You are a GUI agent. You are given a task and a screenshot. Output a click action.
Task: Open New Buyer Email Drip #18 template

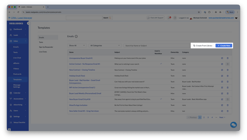pyautogui.click(x=80, y=99)
